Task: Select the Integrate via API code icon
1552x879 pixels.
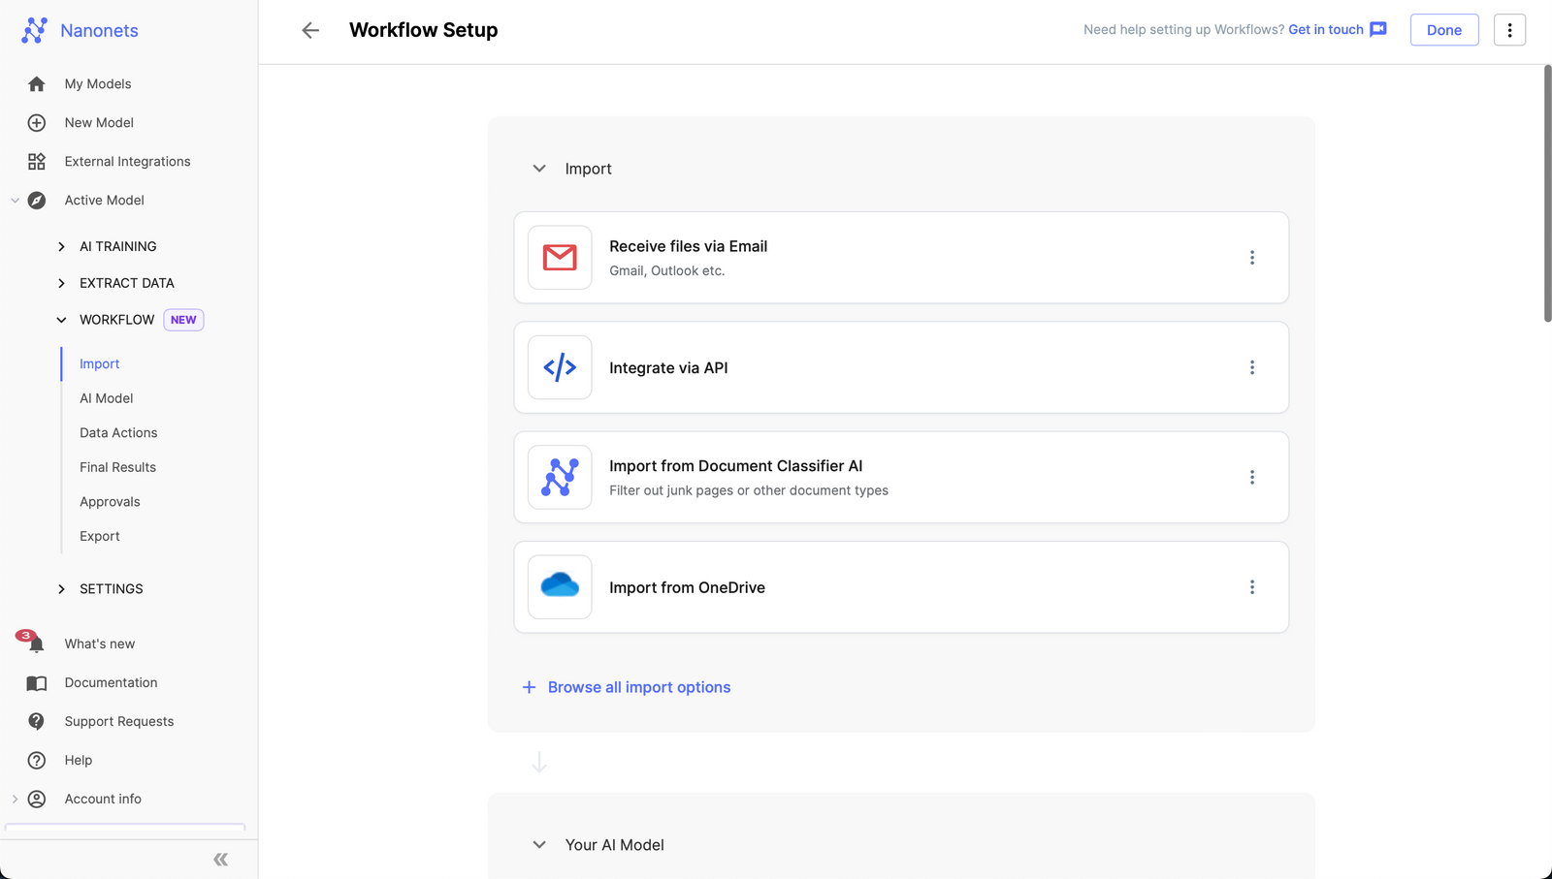Action: coord(559,367)
